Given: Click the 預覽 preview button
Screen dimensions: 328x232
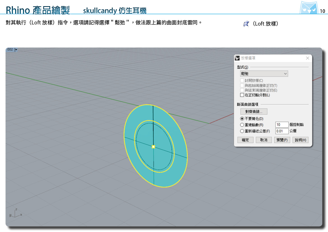Looking at the screenshot, I should [282, 140].
